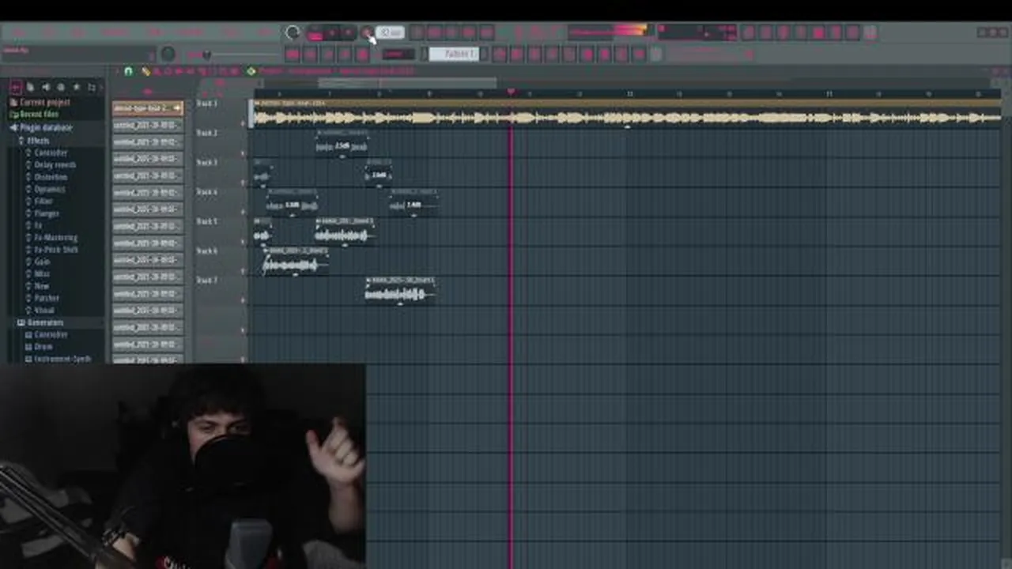Click the square frame icon in browser header
Viewport: 1012px width, 569px height.
[92, 87]
